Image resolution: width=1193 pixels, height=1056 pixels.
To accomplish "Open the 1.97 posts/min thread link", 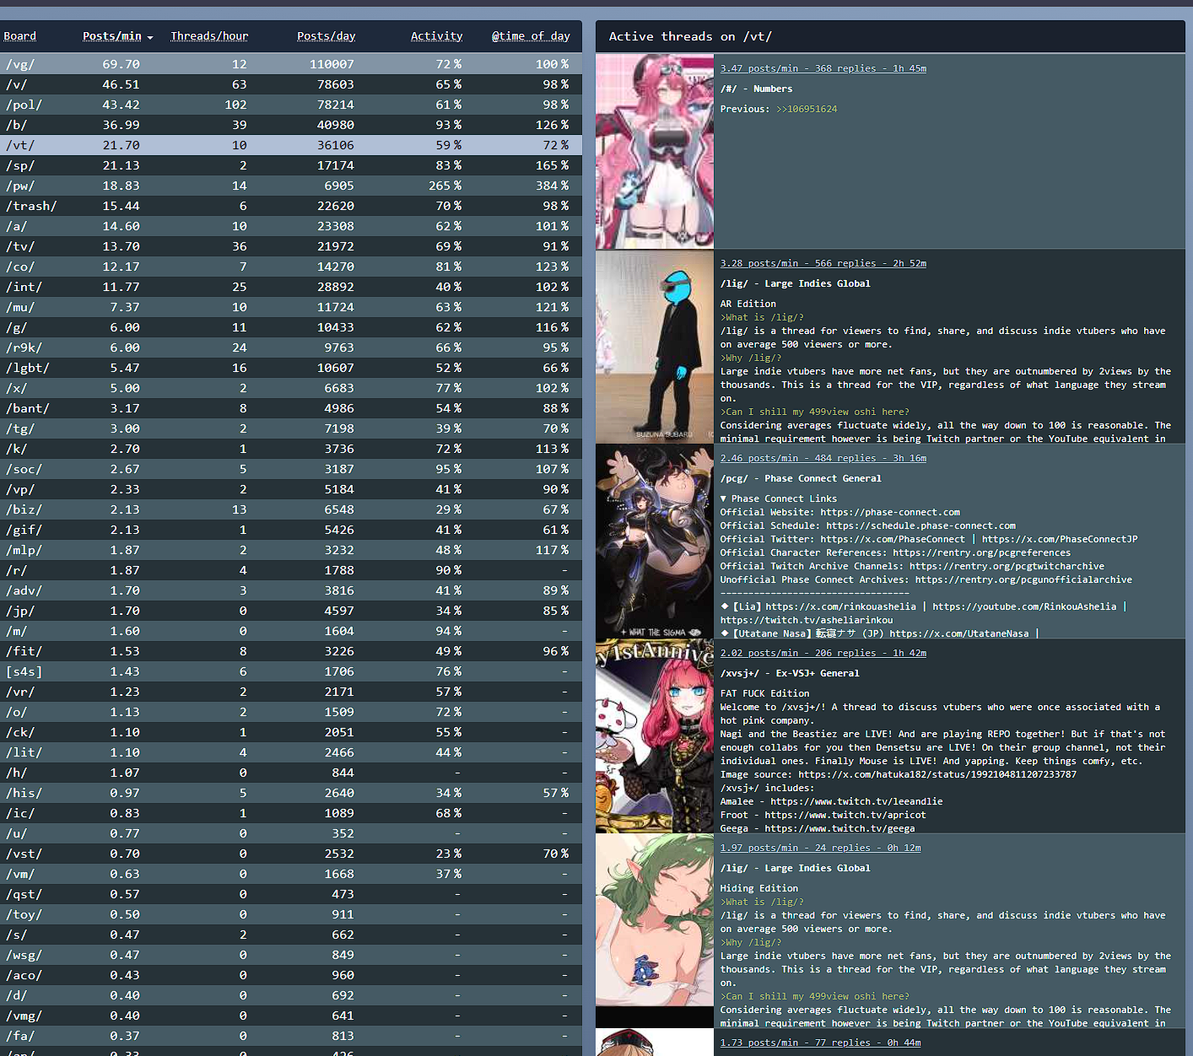I will pyautogui.click(x=821, y=848).
